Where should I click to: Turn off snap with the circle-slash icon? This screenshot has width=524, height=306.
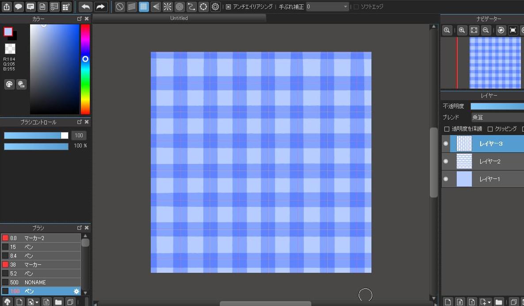click(x=120, y=7)
